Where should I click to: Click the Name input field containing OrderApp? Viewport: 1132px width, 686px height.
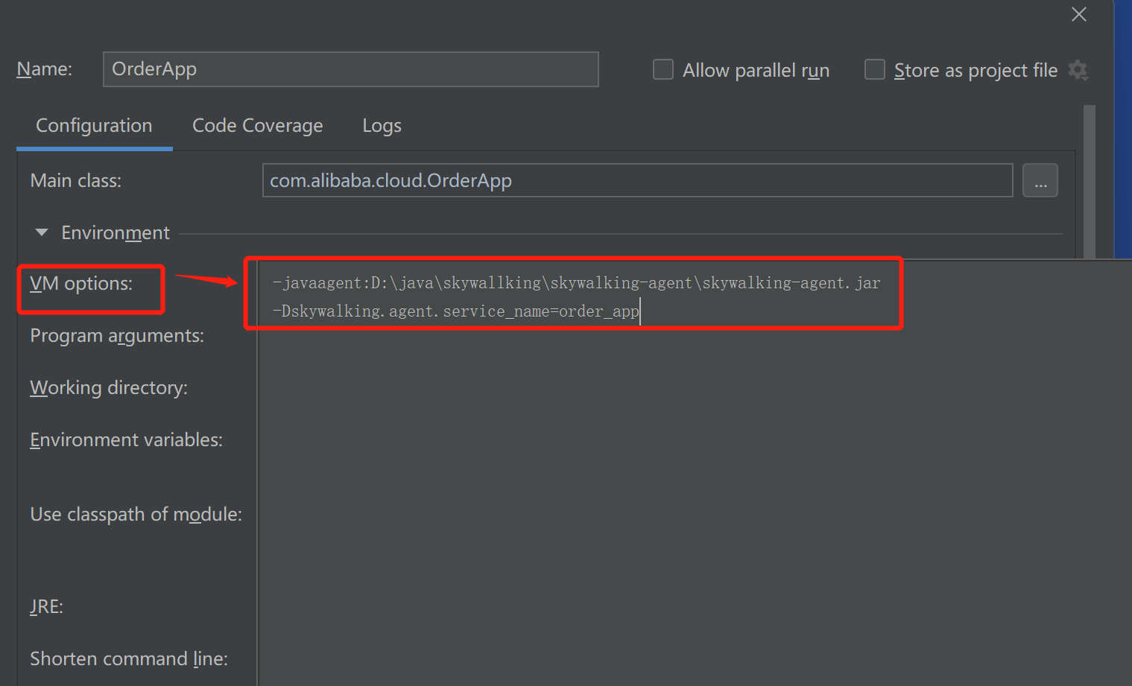tap(350, 69)
